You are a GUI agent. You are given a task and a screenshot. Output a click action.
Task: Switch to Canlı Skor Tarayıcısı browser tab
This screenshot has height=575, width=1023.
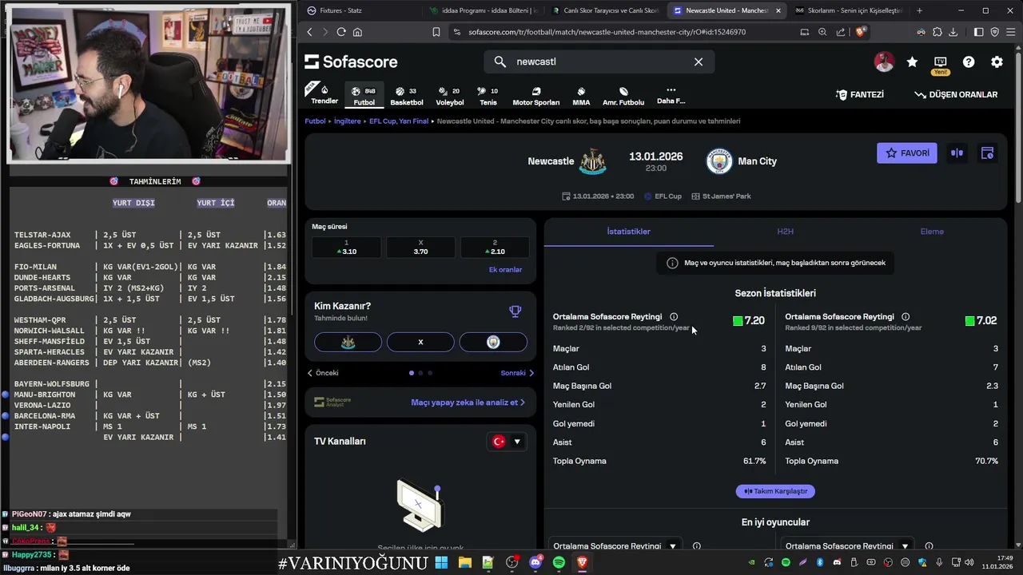pyautogui.click(x=605, y=10)
